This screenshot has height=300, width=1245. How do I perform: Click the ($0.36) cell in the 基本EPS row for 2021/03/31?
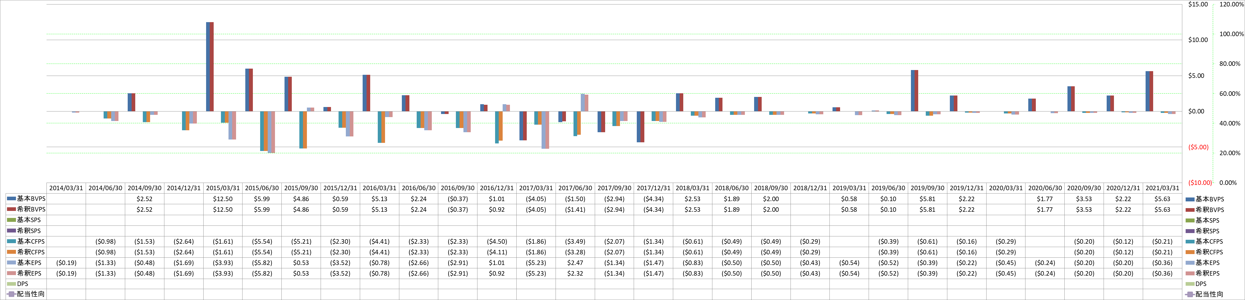pyautogui.click(x=1162, y=263)
